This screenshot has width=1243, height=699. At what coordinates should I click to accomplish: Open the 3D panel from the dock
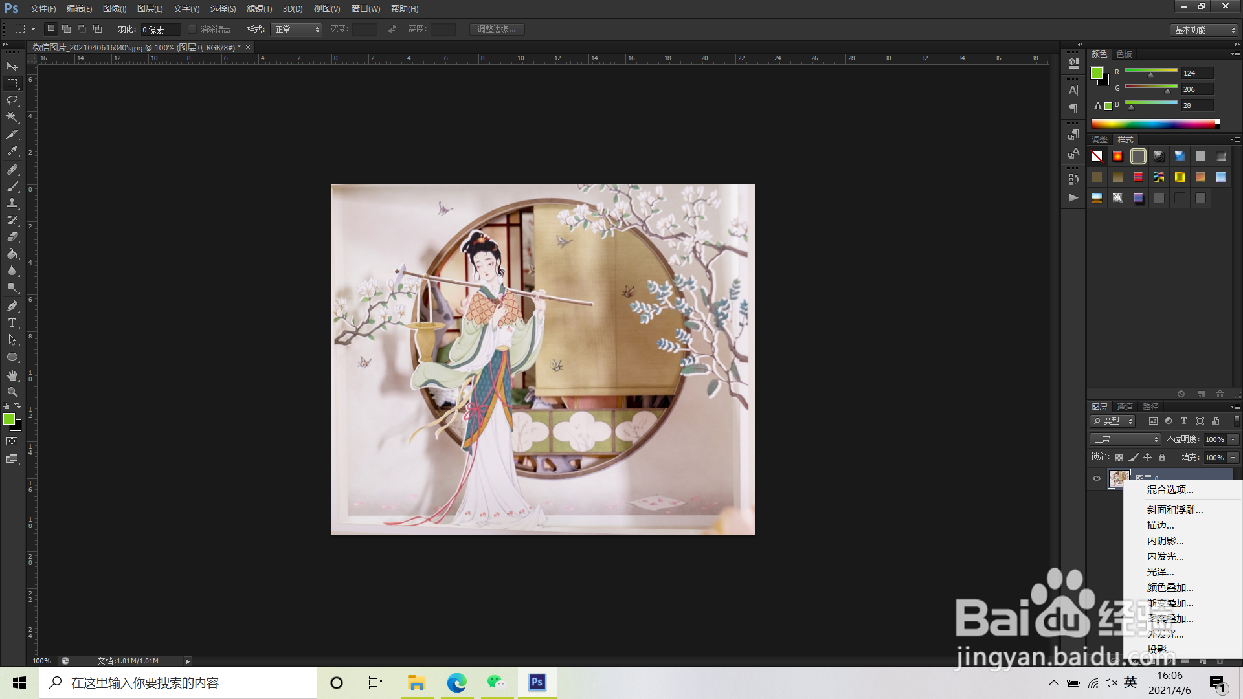click(x=1073, y=63)
